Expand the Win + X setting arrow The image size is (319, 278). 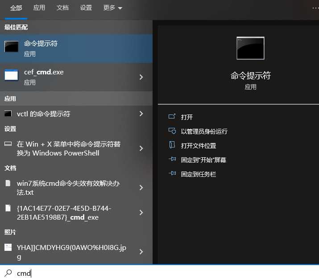click(x=141, y=148)
